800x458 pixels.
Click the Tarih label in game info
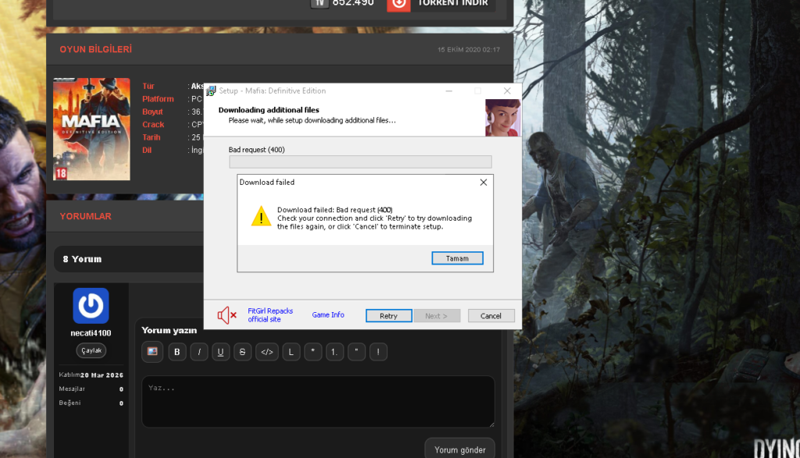coord(151,137)
